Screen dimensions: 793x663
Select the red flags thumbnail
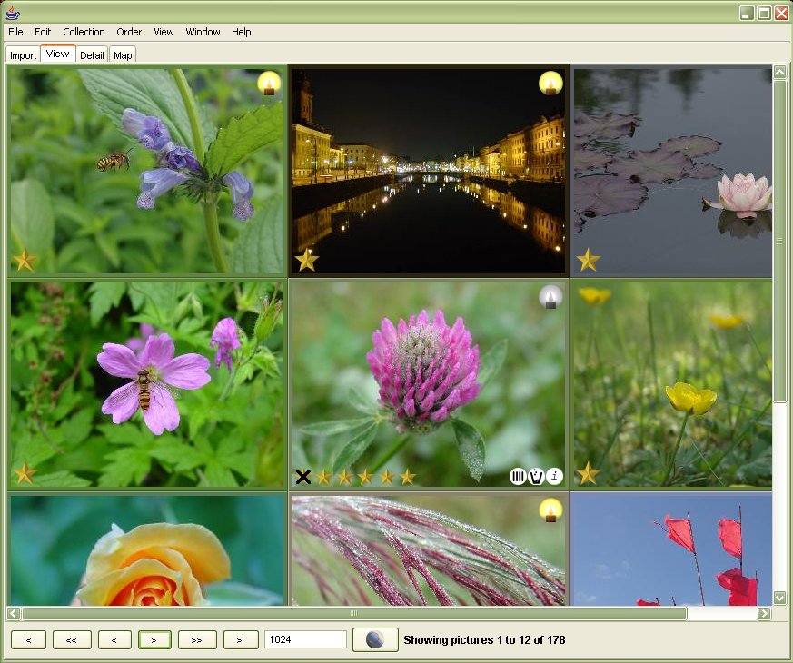click(672, 549)
